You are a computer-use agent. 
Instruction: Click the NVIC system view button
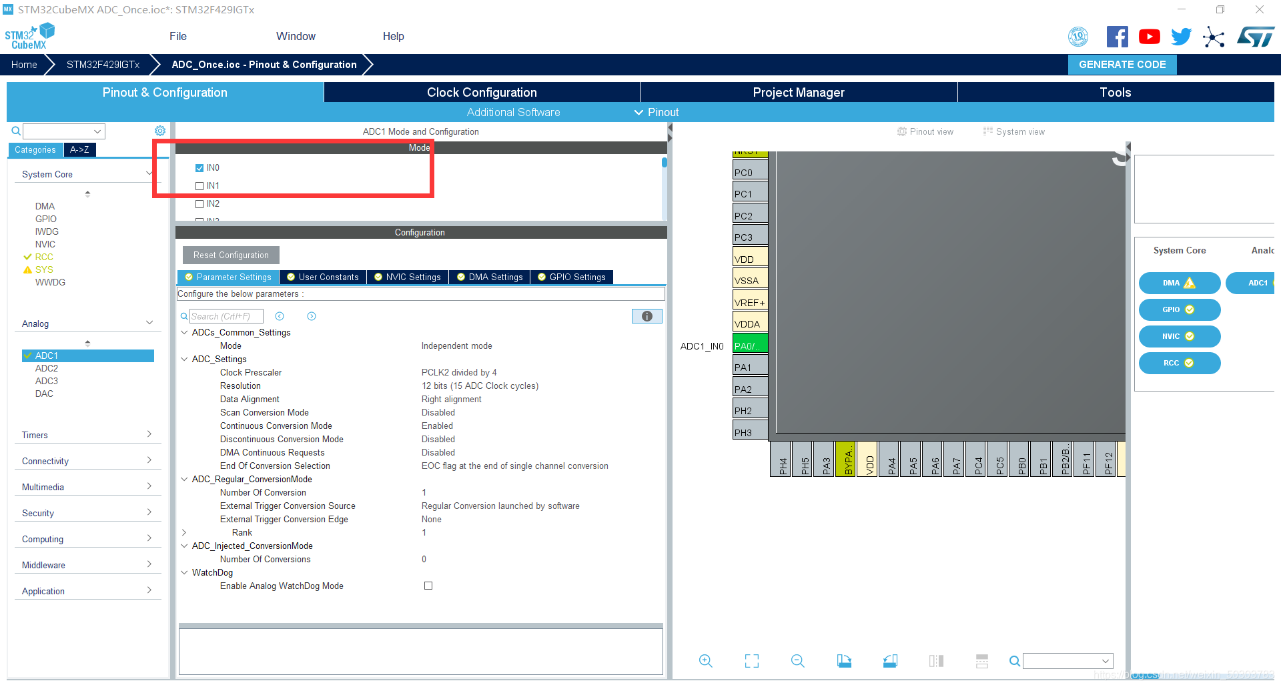click(1180, 336)
